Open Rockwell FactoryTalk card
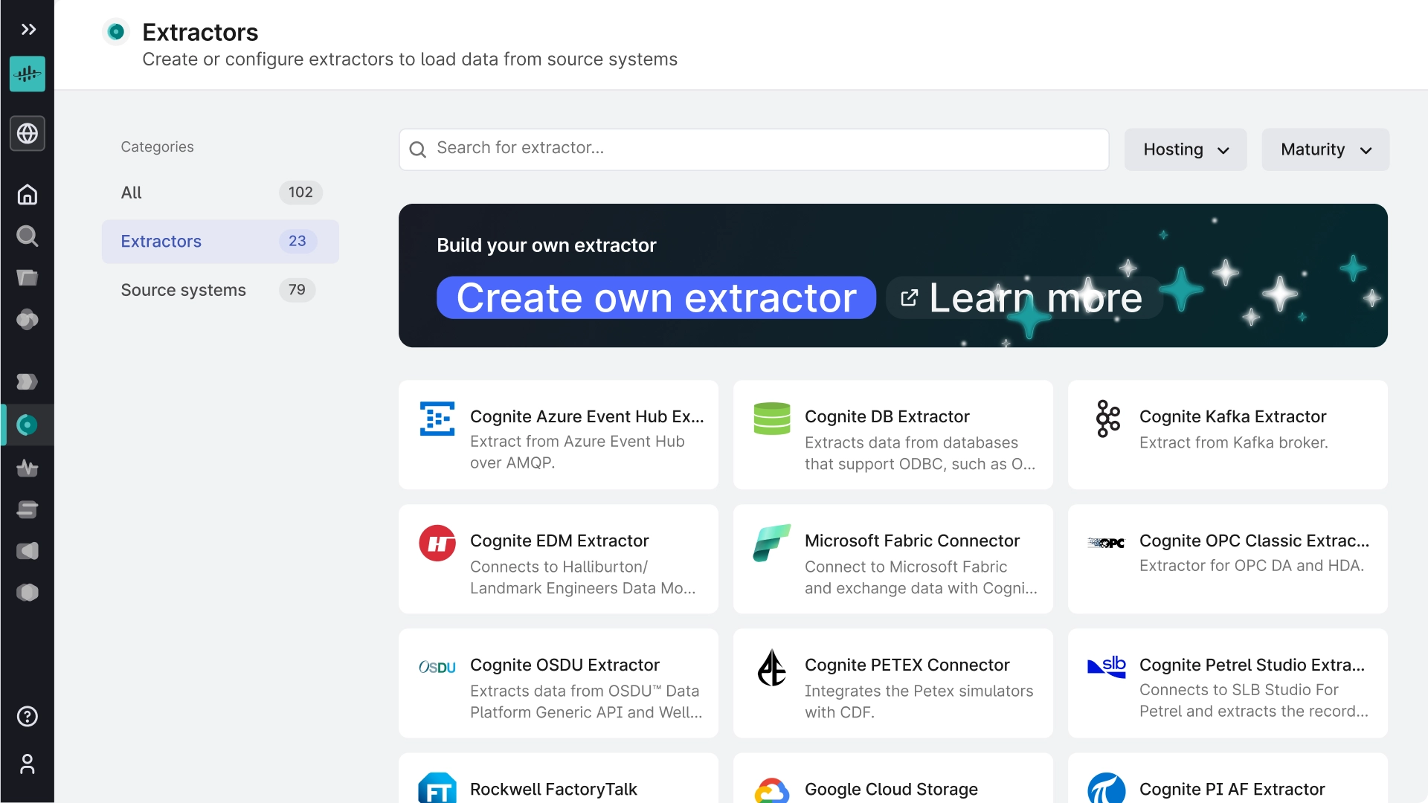Image resolution: width=1428 pixels, height=803 pixels. click(559, 778)
